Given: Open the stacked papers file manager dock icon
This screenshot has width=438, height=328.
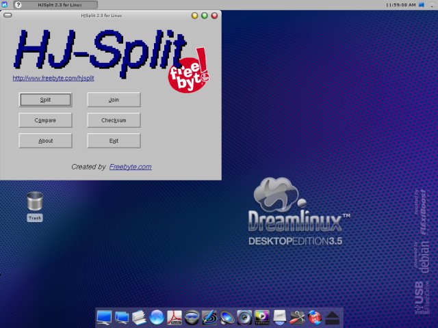Looking at the screenshot, I should point(139,317).
